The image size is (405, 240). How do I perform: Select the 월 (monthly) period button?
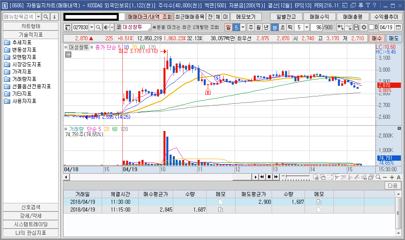coord(259,27)
